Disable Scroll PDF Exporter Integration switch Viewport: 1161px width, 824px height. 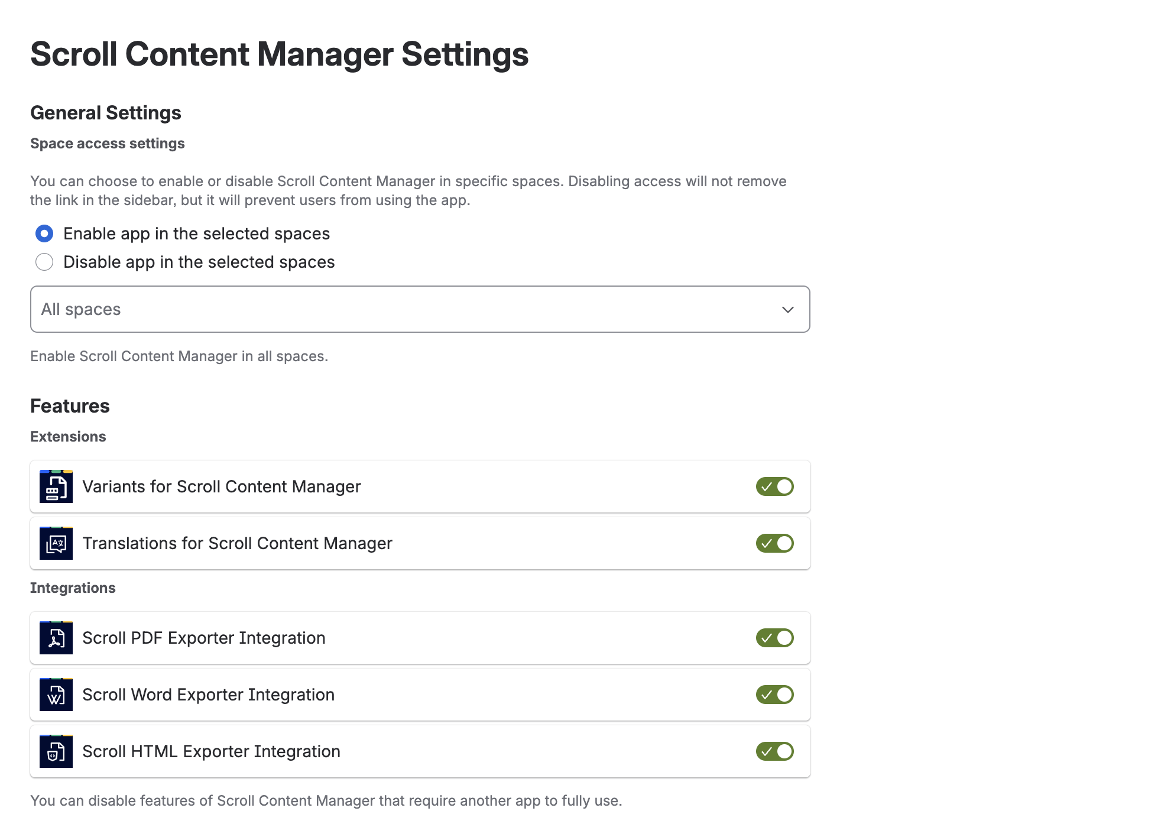(x=774, y=638)
